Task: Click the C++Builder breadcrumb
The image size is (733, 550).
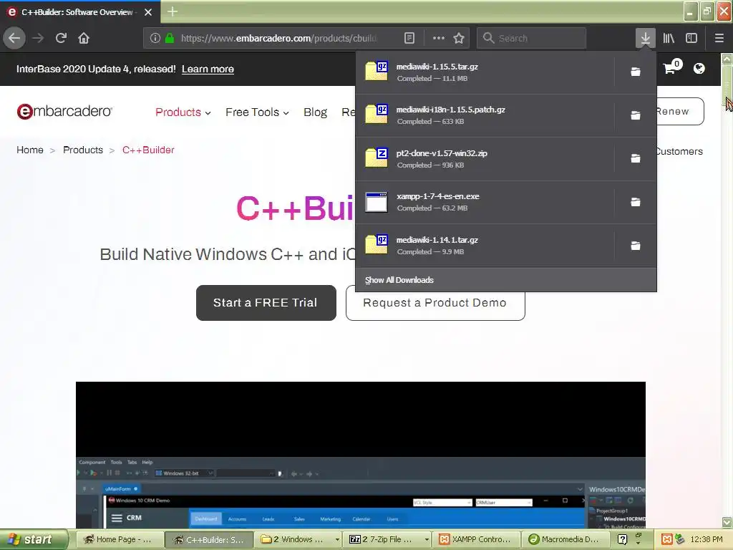Action: (148, 150)
